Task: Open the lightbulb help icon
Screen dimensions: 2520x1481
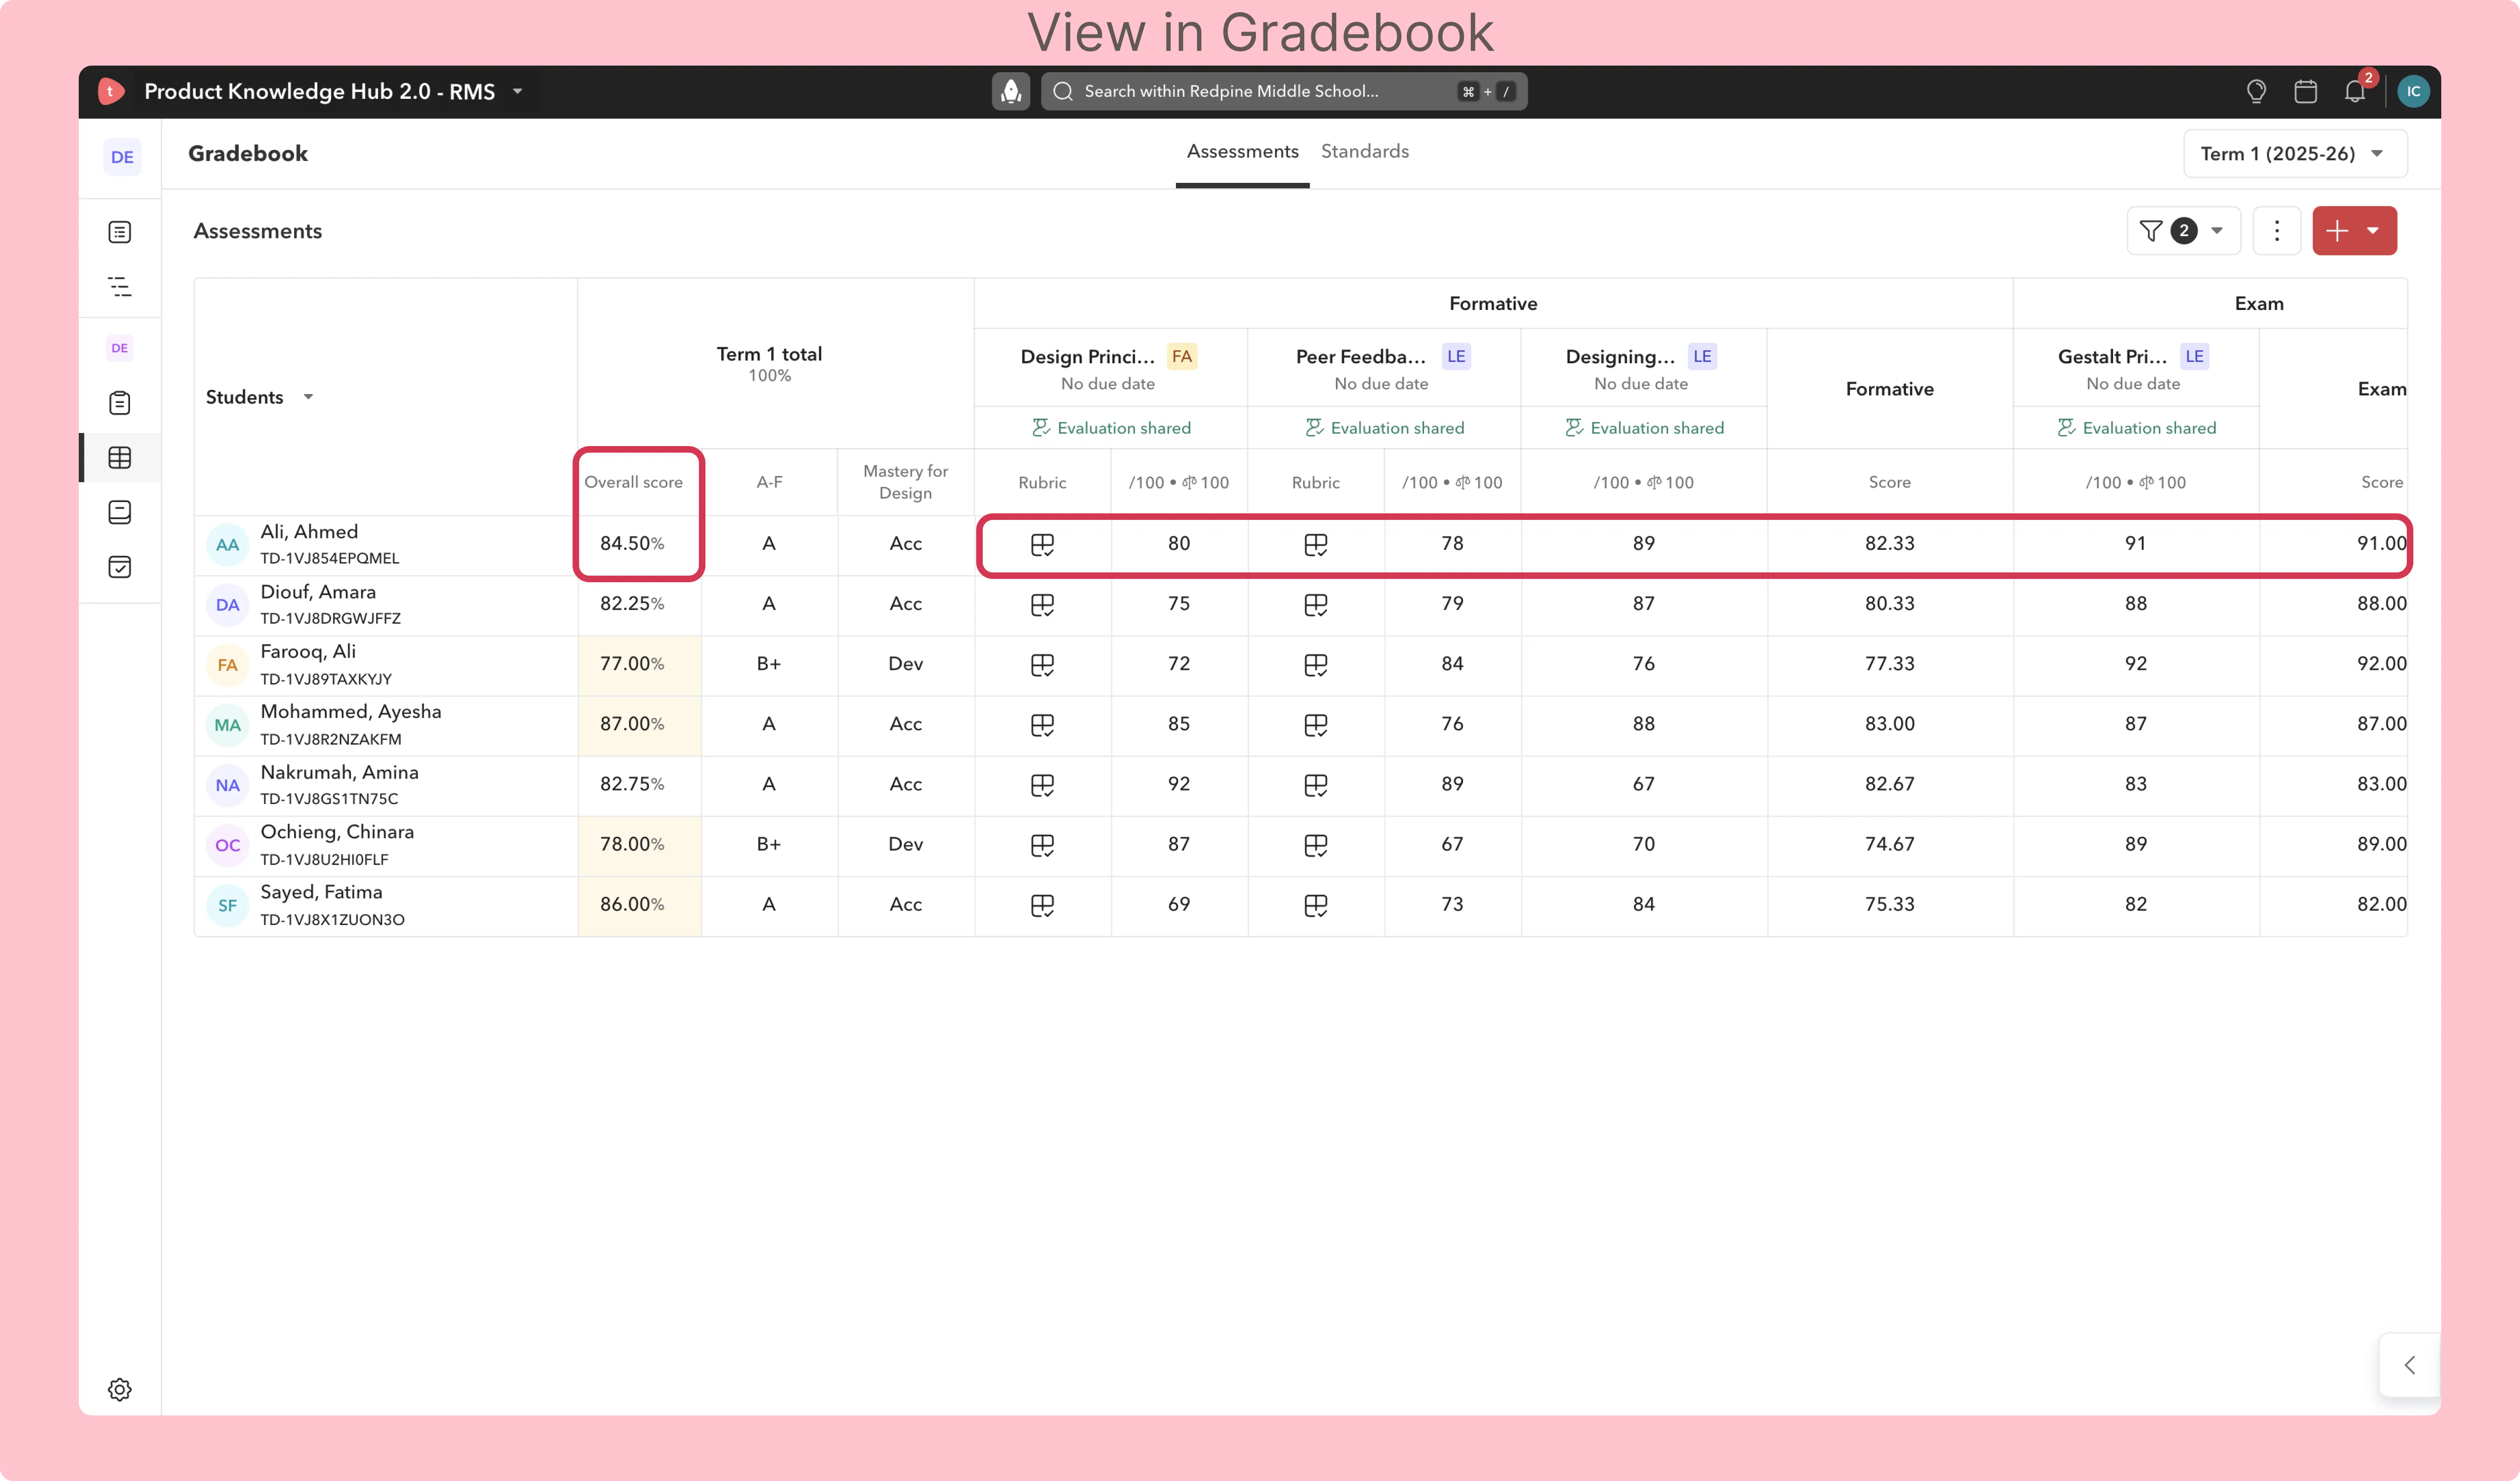Action: (2256, 91)
